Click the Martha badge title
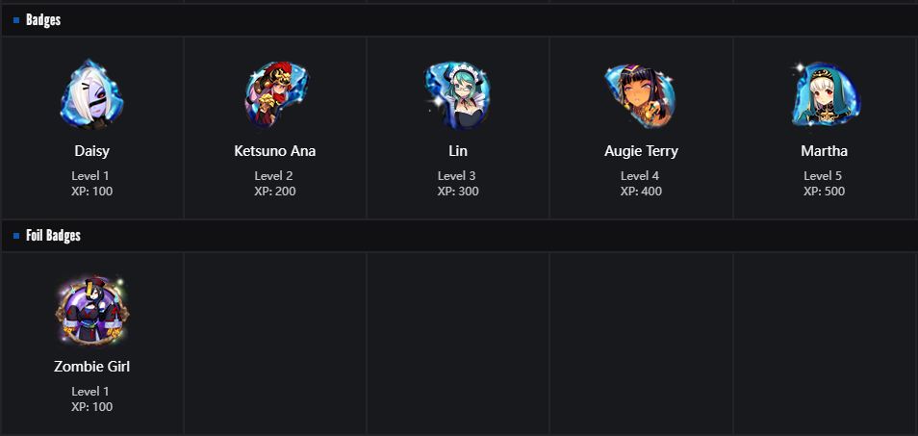This screenshot has width=918, height=436. [824, 151]
